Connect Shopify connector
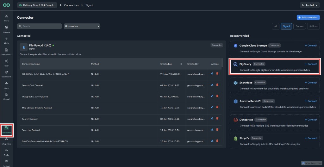Screen dimensions: 324x167 coord(311,138)
